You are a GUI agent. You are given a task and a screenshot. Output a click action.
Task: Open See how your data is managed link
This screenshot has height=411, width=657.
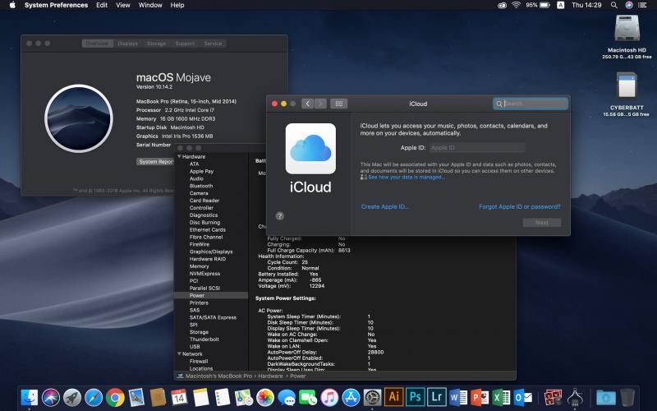coord(407,177)
